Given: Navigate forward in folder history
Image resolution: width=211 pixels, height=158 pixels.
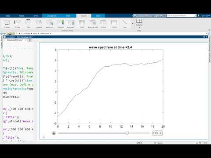Looking at the screenshot, I should 4,33.
